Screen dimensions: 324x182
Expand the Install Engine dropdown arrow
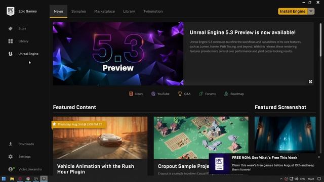[x=311, y=11]
